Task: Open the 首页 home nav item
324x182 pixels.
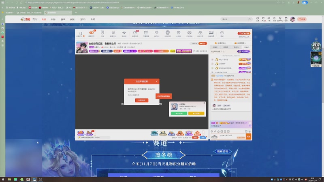Action: point(35,19)
